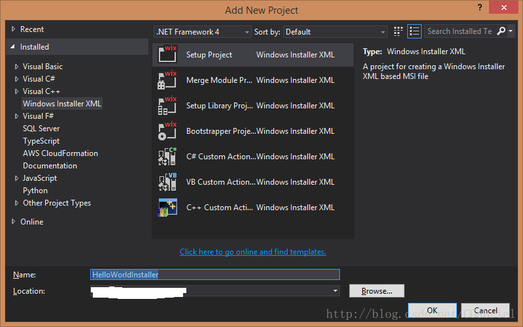Screen dimensions: 523x327
Task: Select 'Bootstrapper Proje...' template name
Action: coord(221,131)
